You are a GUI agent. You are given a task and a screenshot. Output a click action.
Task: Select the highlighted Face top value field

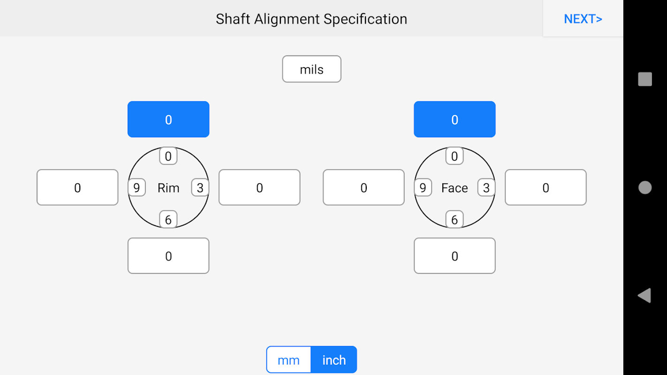click(x=455, y=120)
